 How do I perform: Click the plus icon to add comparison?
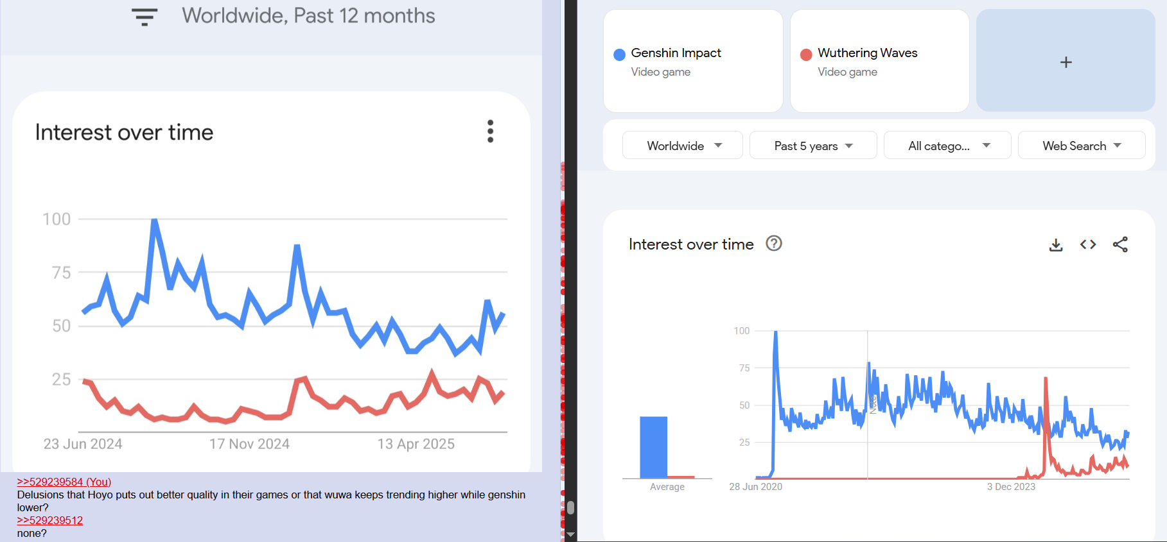click(x=1066, y=62)
